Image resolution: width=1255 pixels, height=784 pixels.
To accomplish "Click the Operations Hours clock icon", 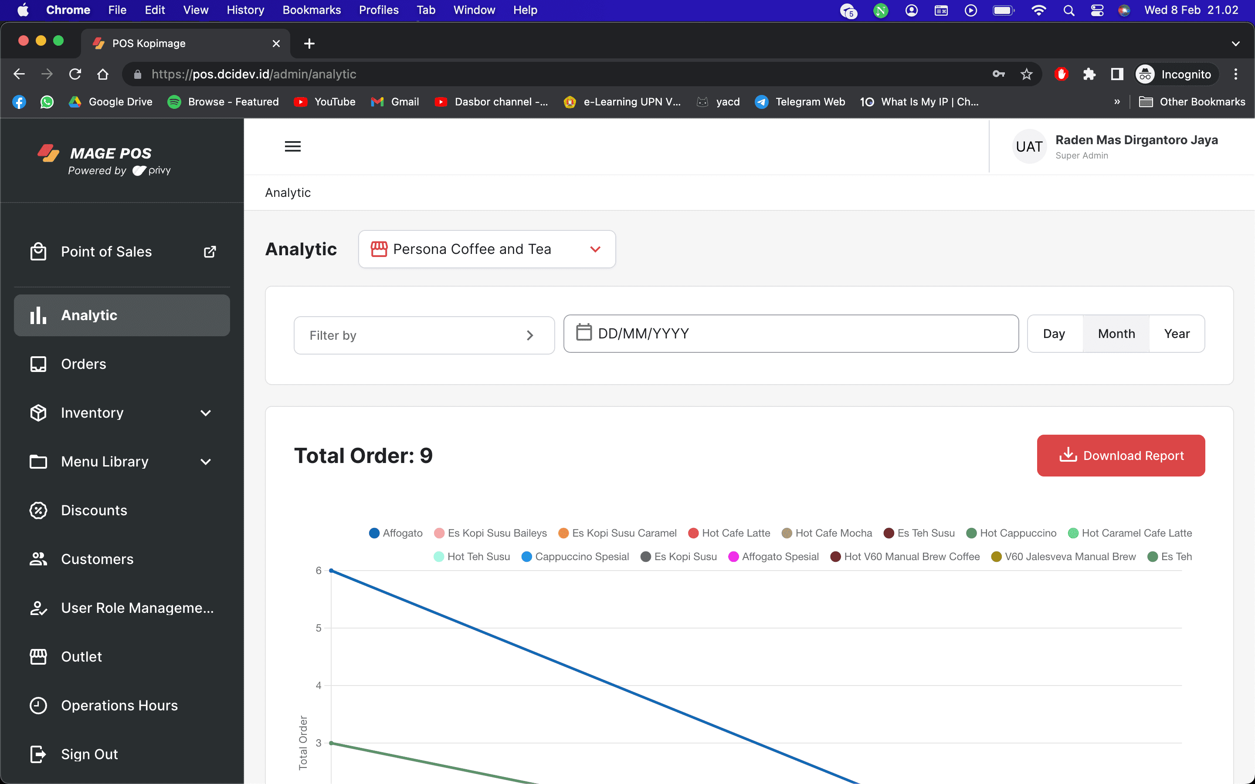I will coord(38,705).
